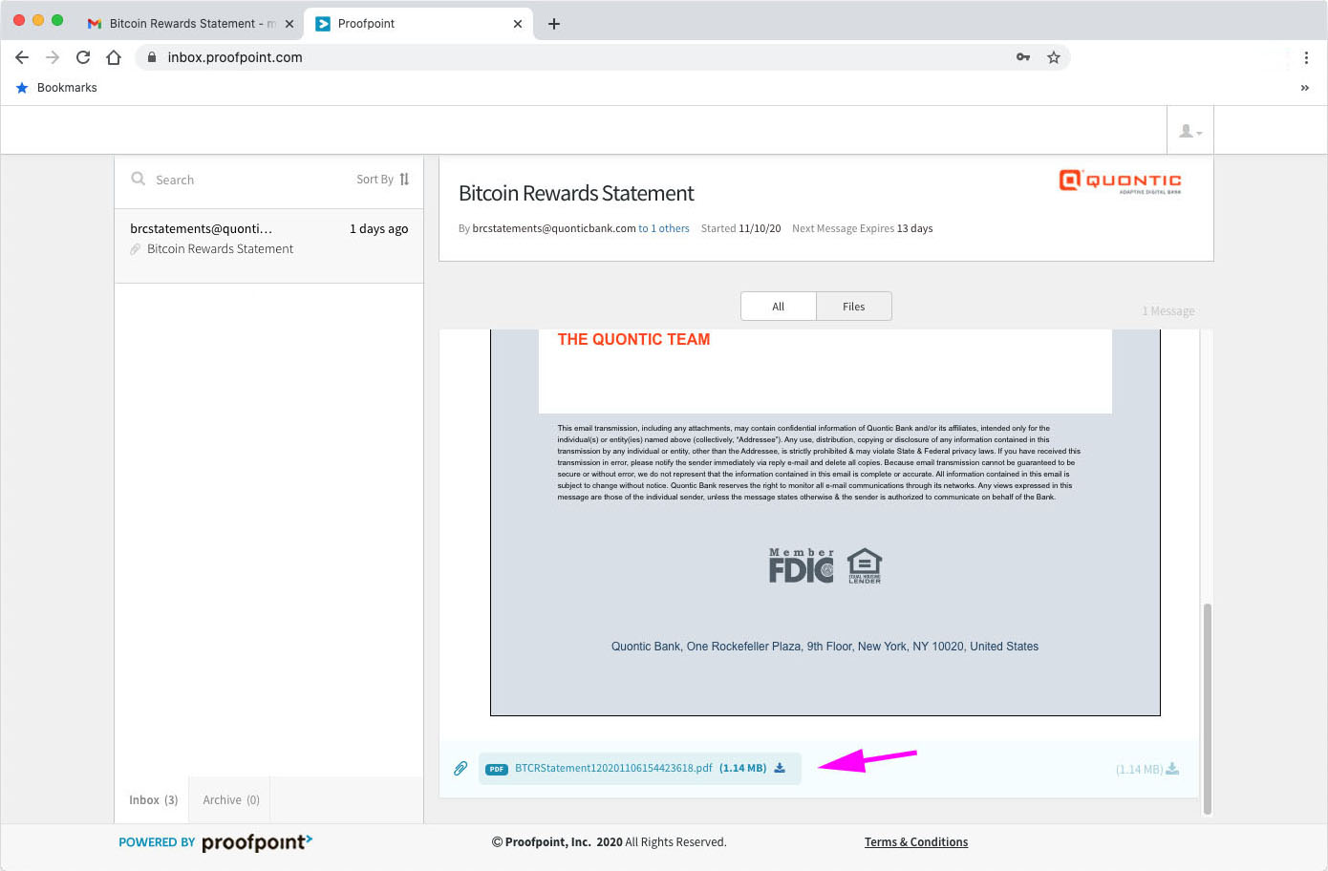Click 'Started 11/10/20' text
Image resolution: width=1328 pixels, height=871 pixels.
pos(741,228)
